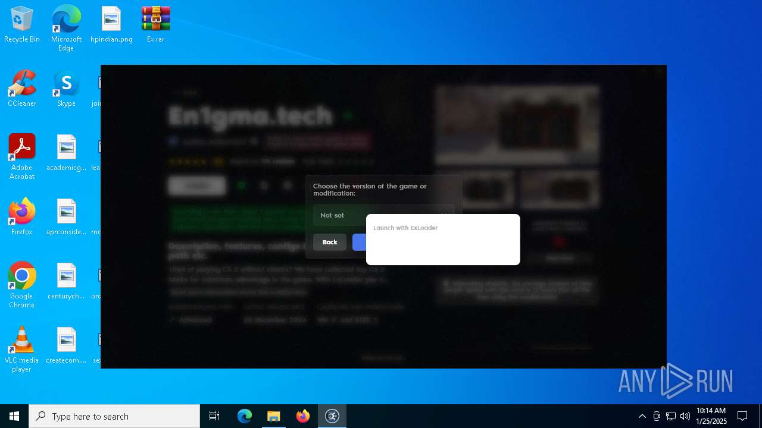Open the Windows Start menu
Screen dimensions: 762x428
(x=14, y=416)
